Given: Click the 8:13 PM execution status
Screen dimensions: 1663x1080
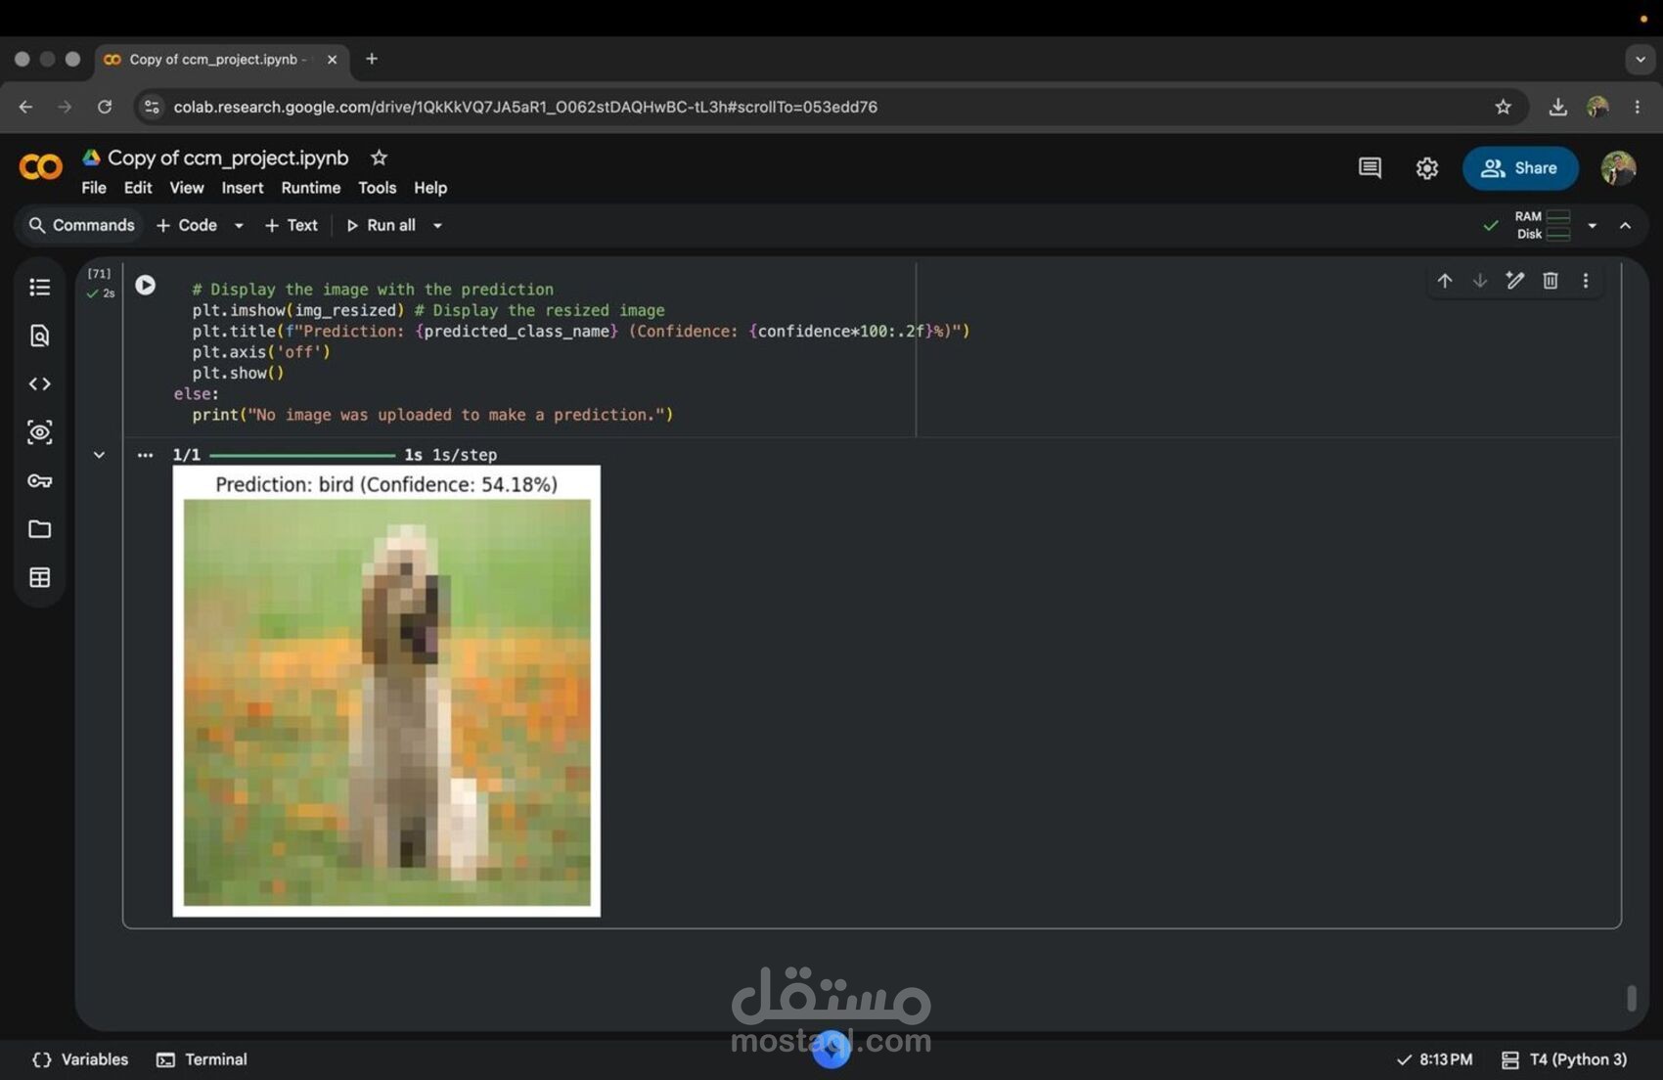Looking at the screenshot, I should click(x=1434, y=1059).
